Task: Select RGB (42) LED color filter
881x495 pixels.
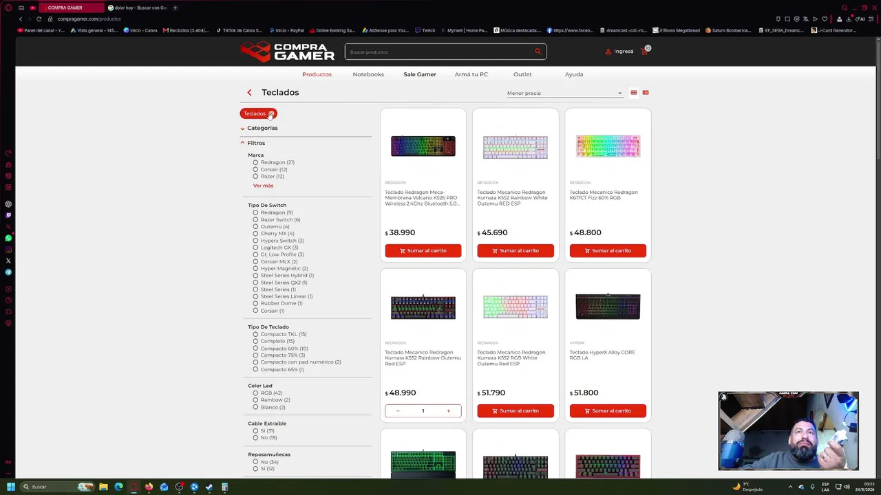Action: [268, 393]
